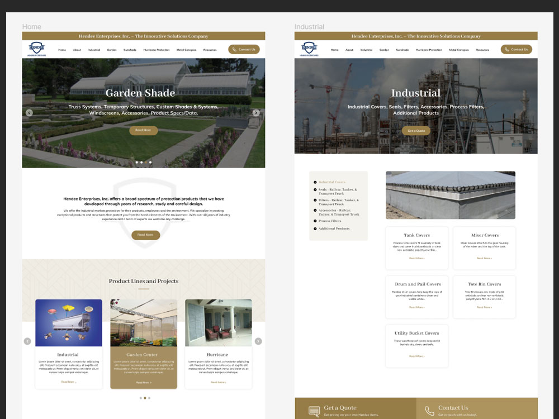Click right arrow of Product Lines carousel

(x=258, y=341)
